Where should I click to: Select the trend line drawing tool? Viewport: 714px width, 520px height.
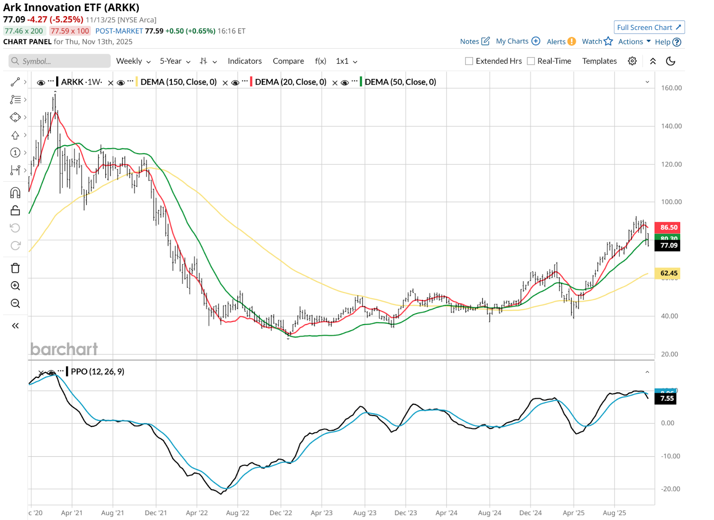[15, 82]
